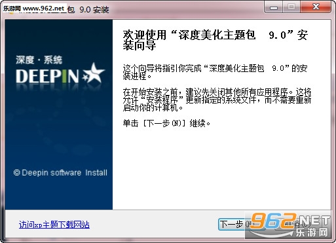
Task: Click the Deepin star logo icon
Action: [x=94, y=73]
